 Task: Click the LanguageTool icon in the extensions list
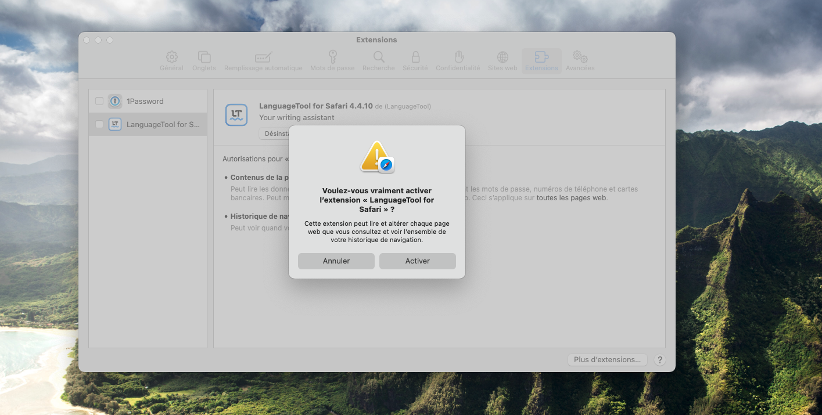click(x=115, y=124)
